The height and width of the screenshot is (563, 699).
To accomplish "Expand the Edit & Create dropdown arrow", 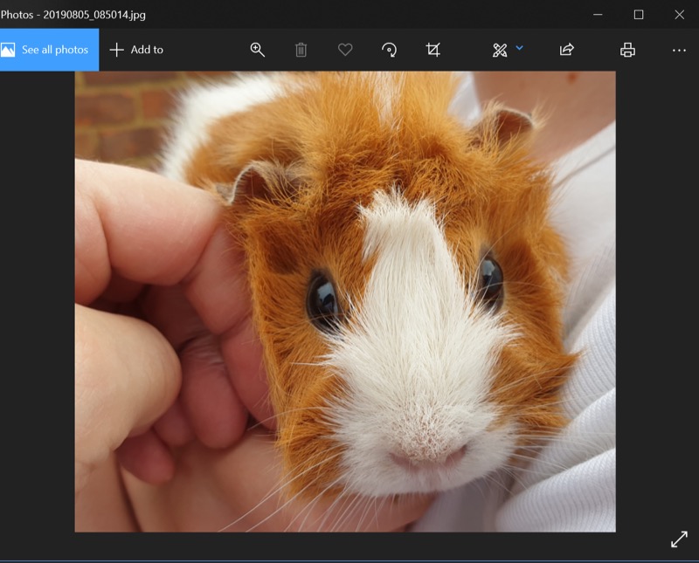I will (x=519, y=47).
